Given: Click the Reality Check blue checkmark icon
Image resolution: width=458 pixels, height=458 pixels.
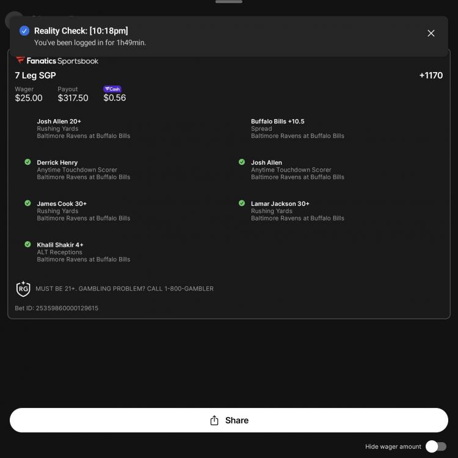Looking at the screenshot, I should click(24, 31).
